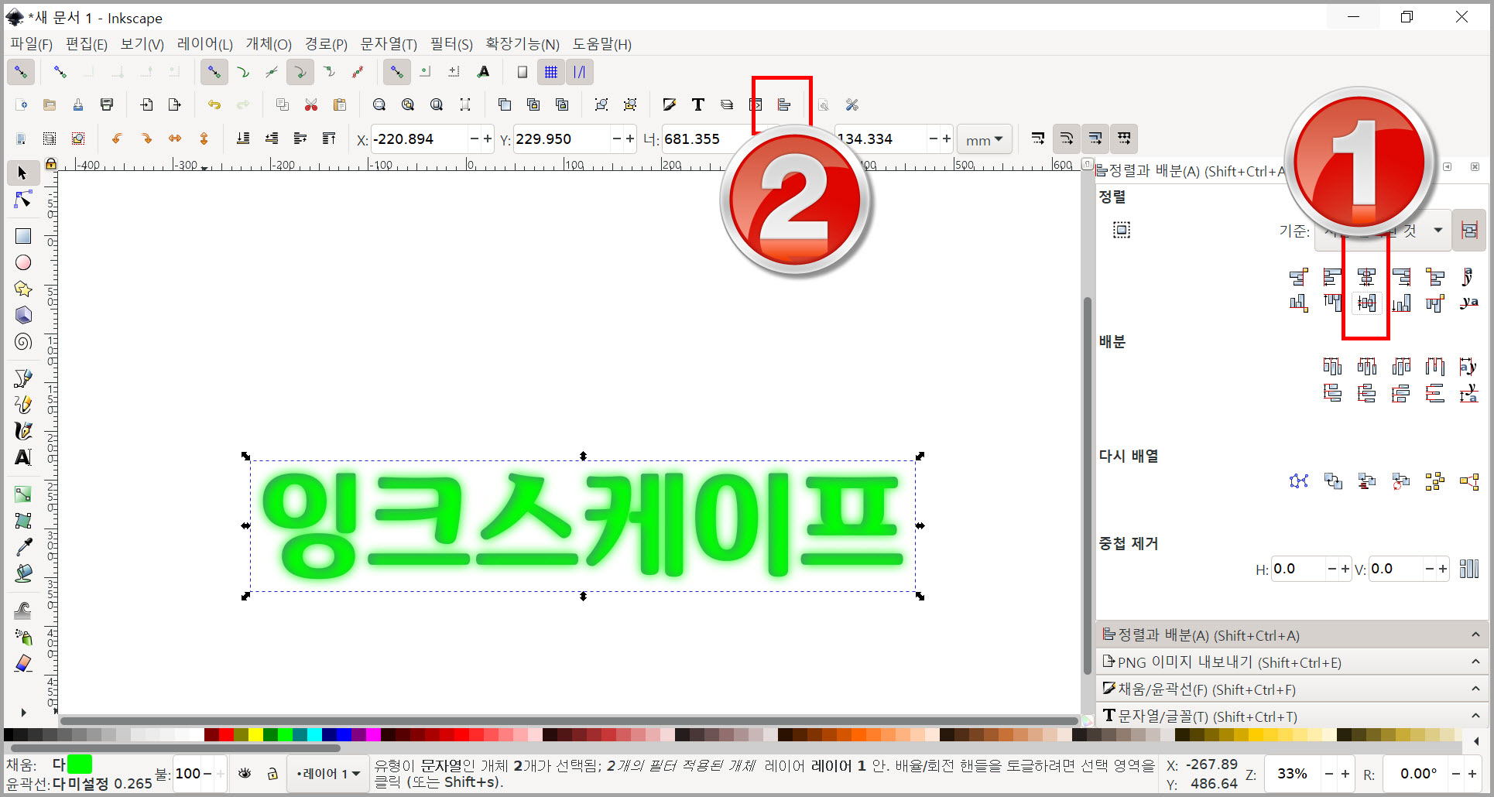Select the Dropper color picker tool
This screenshot has width=1494, height=797.
[23, 547]
